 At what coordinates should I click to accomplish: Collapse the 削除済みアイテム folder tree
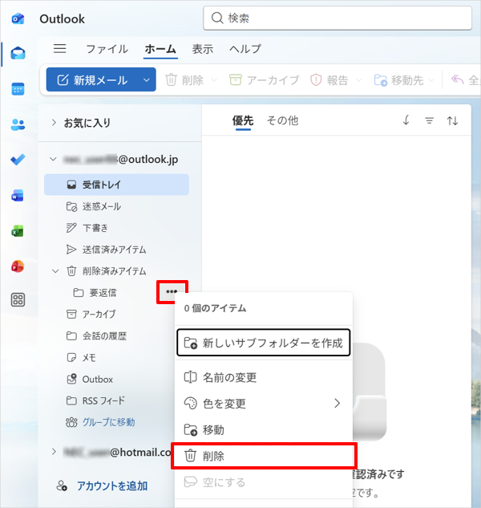(55, 271)
